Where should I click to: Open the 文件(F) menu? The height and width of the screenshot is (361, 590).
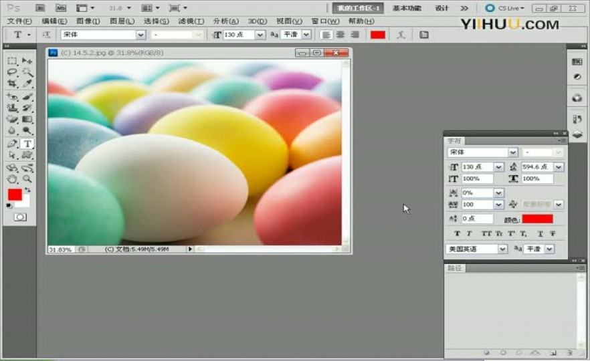click(x=19, y=21)
